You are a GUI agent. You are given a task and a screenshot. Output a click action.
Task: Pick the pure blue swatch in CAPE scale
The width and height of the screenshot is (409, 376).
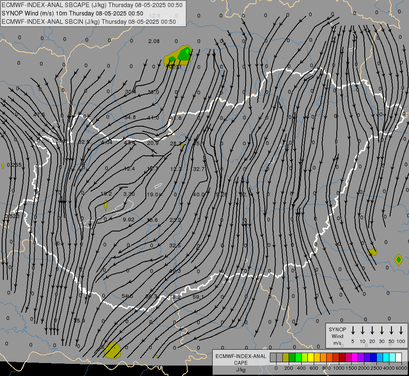[373, 358]
